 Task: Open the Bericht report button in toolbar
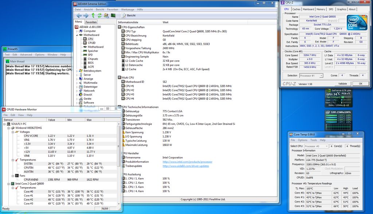click(x=129, y=15)
